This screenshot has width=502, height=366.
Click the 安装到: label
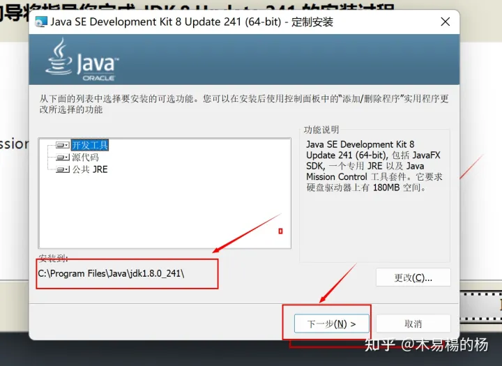(x=53, y=258)
